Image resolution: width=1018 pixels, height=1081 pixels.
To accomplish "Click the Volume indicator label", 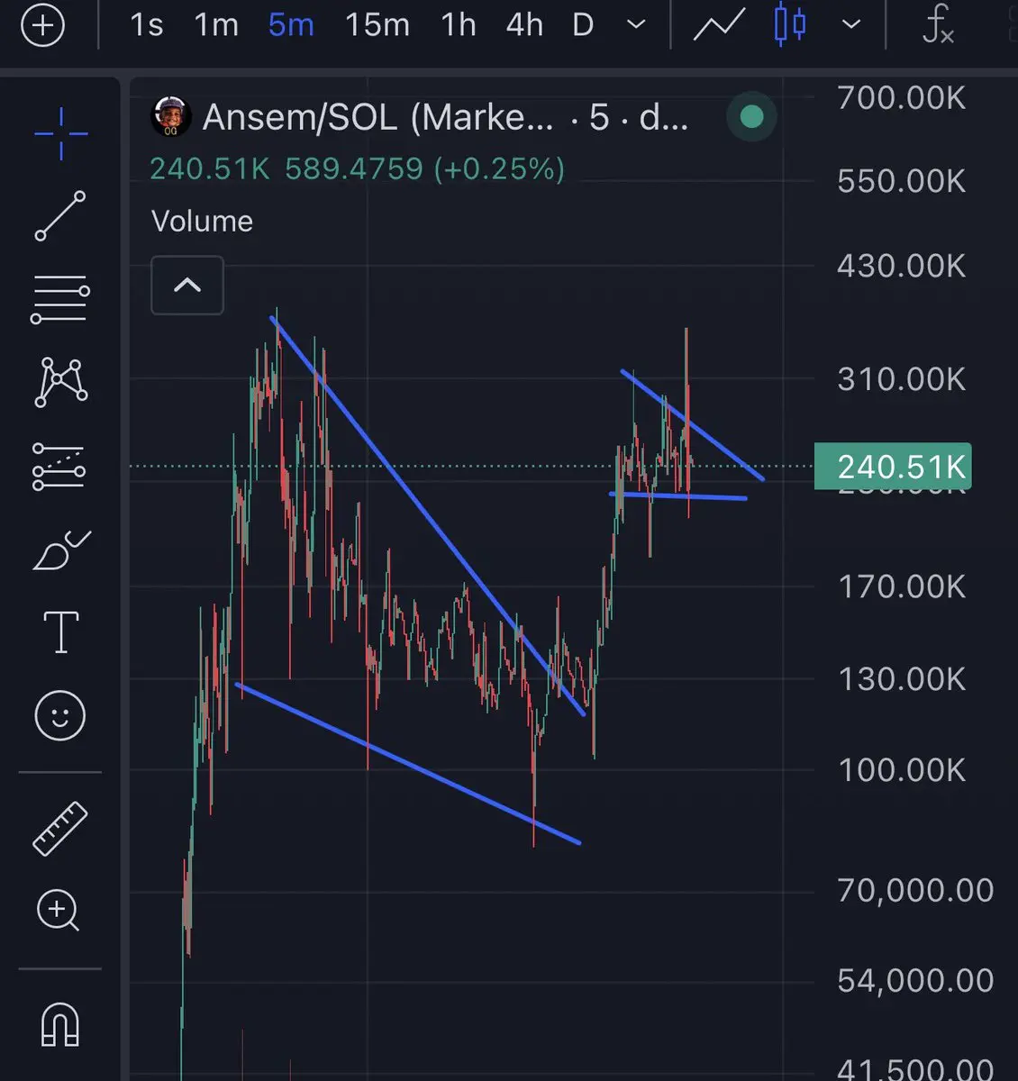I will point(202,222).
